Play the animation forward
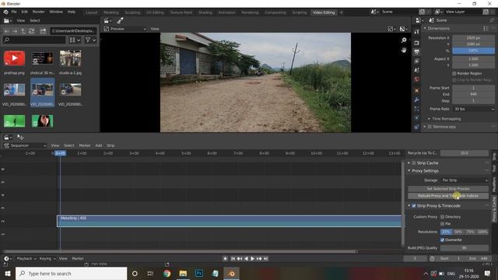Image resolution: width=498 pixels, height=280 pixels. click(x=252, y=259)
